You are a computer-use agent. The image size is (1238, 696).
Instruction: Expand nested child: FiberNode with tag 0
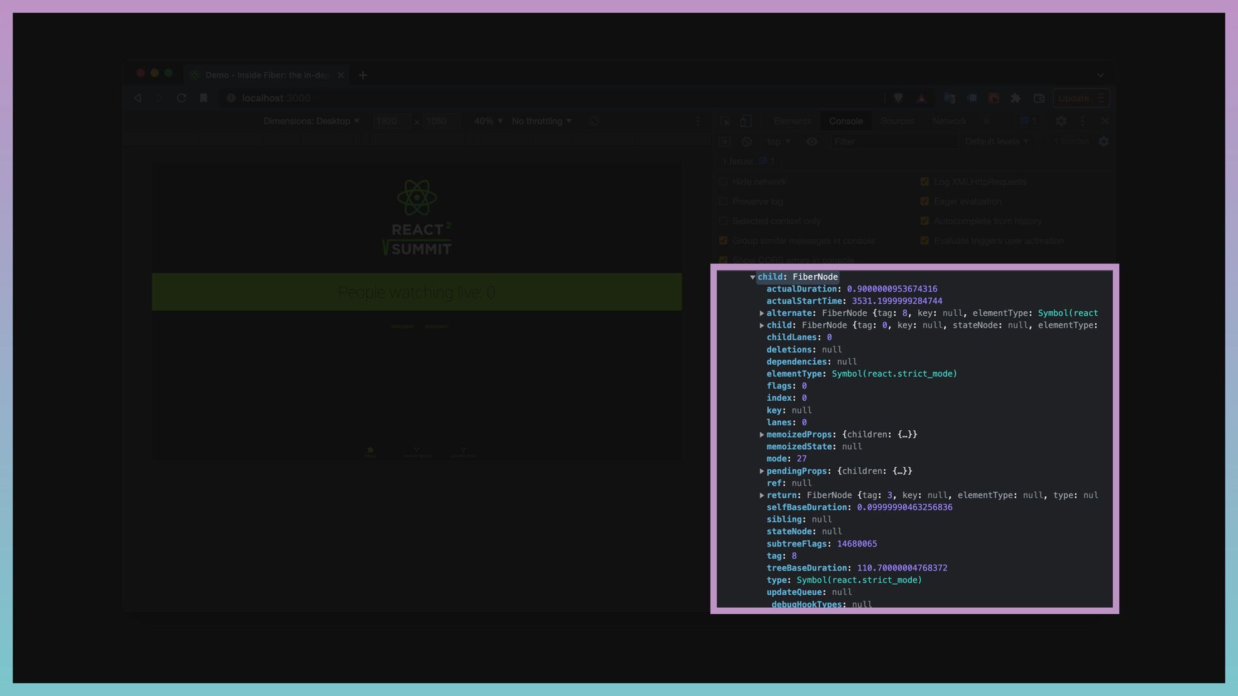click(761, 325)
